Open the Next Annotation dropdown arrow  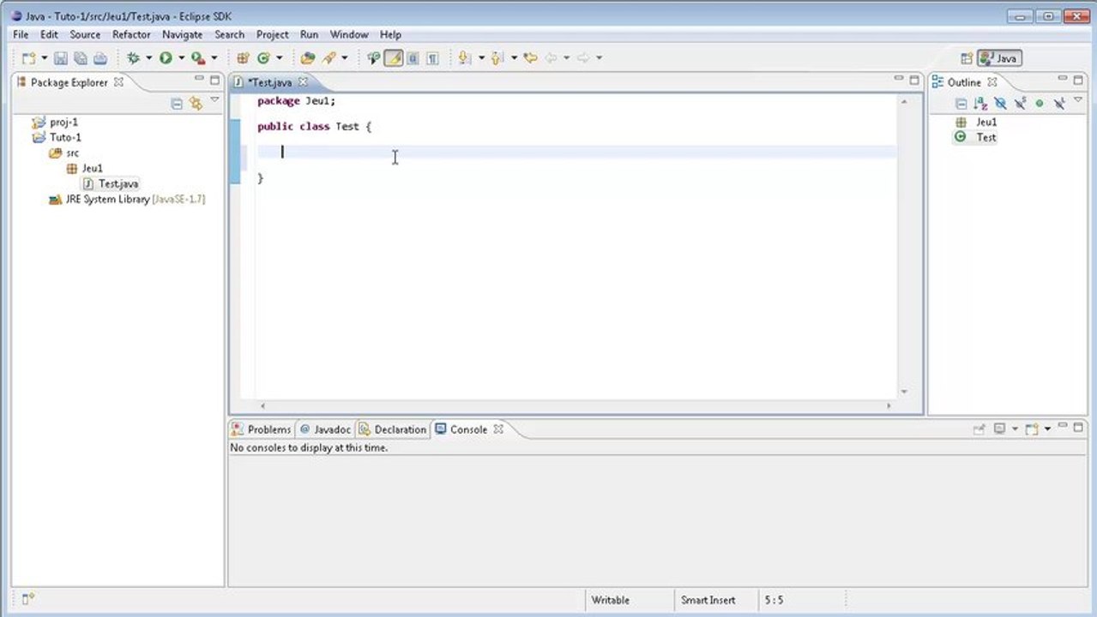[x=481, y=58]
